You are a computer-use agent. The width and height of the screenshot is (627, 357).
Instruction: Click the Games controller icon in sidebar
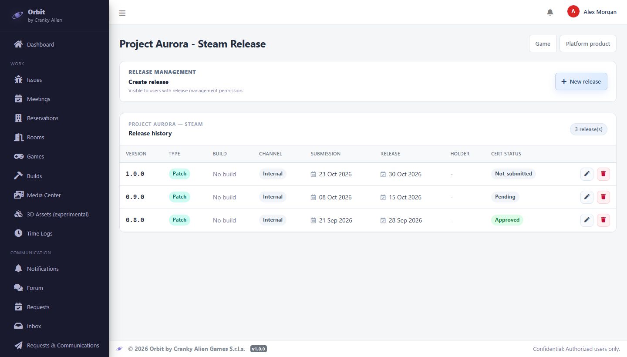(x=18, y=156)
